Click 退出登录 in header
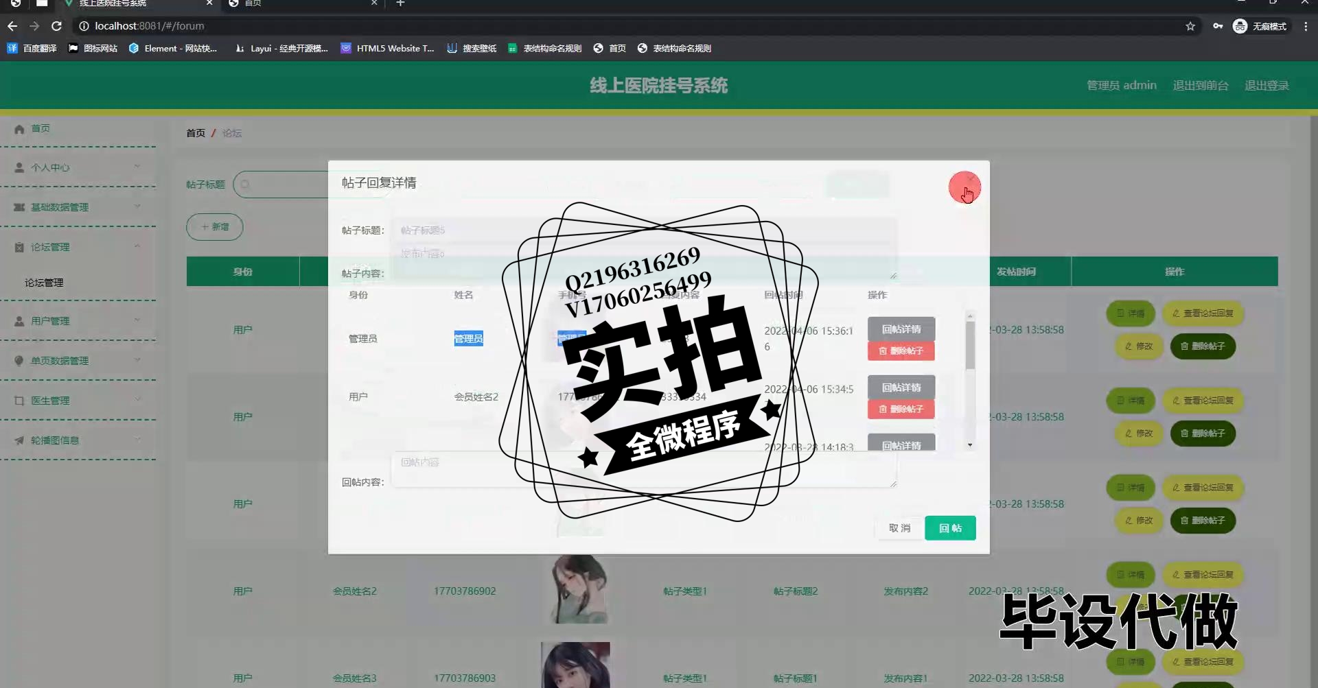Screen dimensions: 1318x688 point(1267,86)
